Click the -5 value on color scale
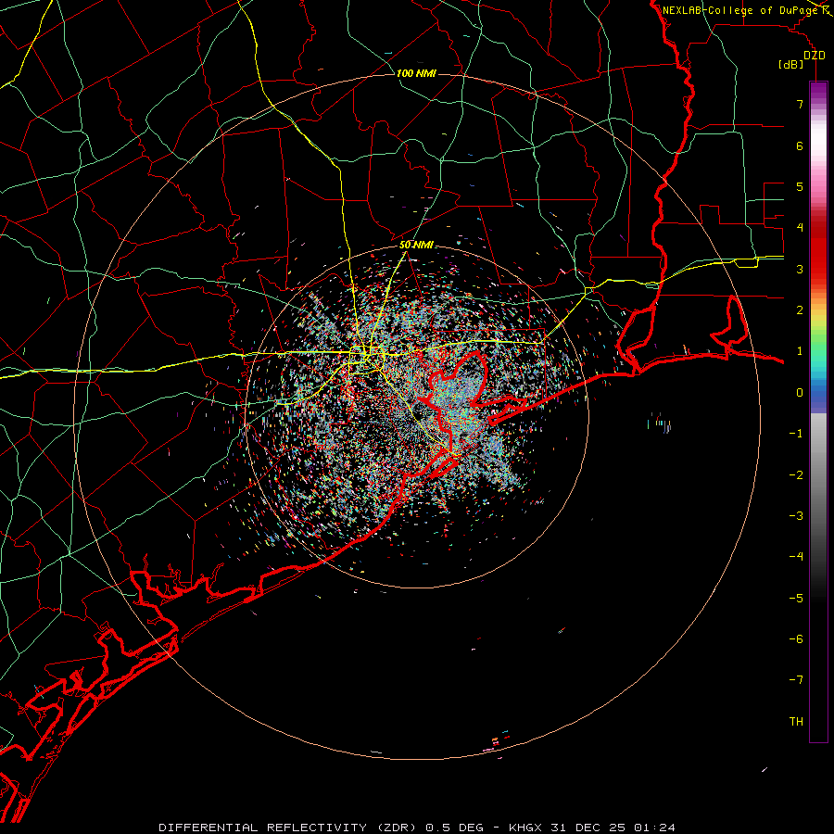This screenshot has width=834, height=834. (796, 599)
